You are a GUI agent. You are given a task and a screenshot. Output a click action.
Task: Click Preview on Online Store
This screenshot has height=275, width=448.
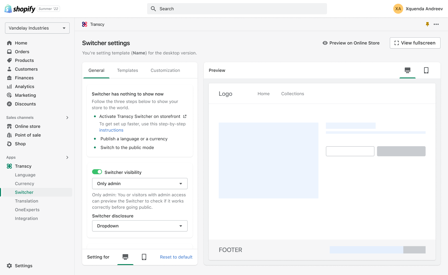[351, 43]
